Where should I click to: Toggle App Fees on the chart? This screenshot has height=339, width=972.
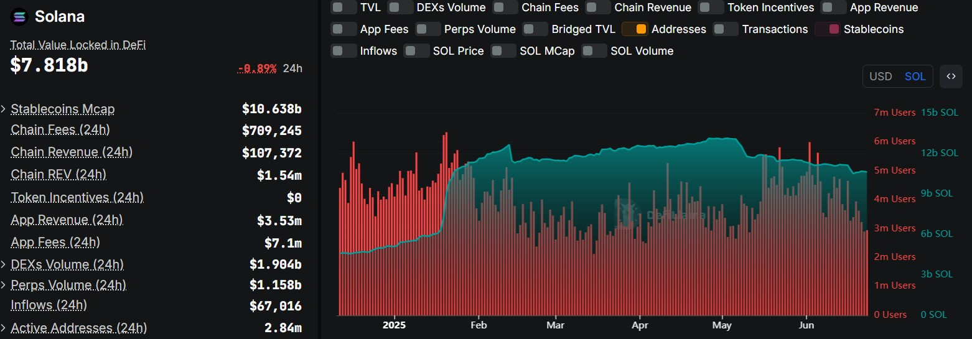click(343, 29)
